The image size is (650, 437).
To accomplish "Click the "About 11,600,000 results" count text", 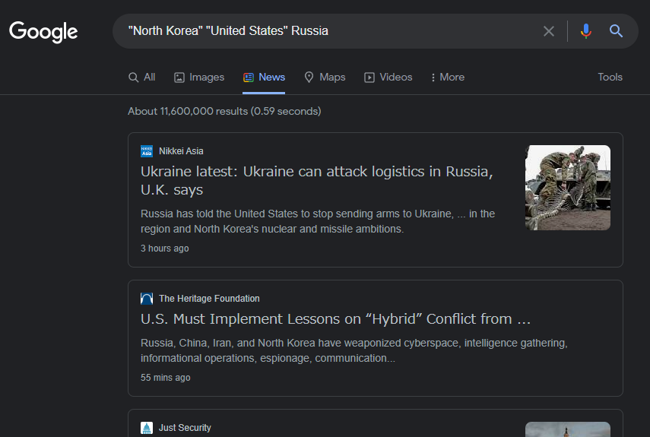I will [x=224, y=112].
